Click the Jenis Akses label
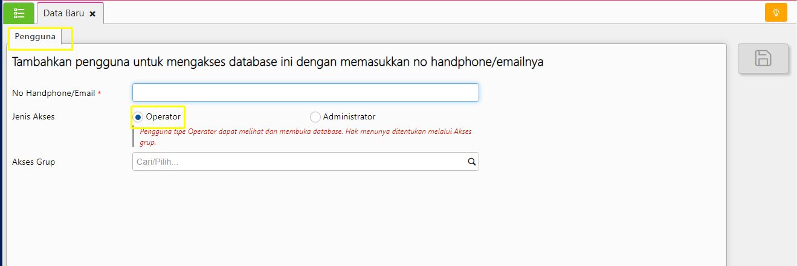Viewport: 797px width, 266px height. point(33,117)
